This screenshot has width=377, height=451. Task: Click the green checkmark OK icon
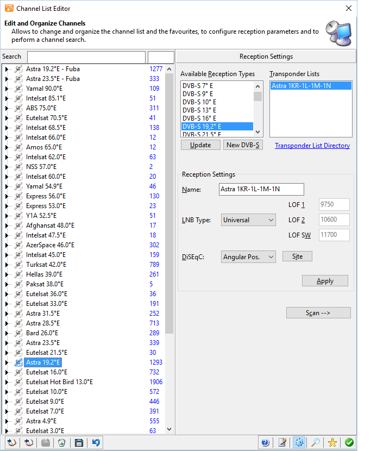349,443
